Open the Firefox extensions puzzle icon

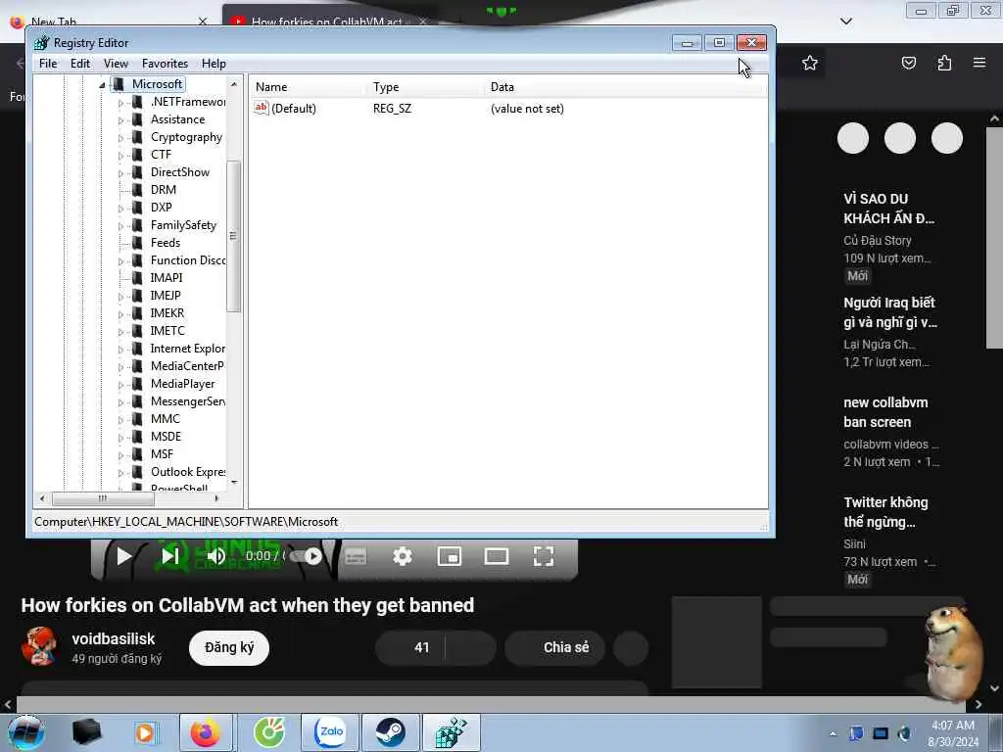(944, 63)
